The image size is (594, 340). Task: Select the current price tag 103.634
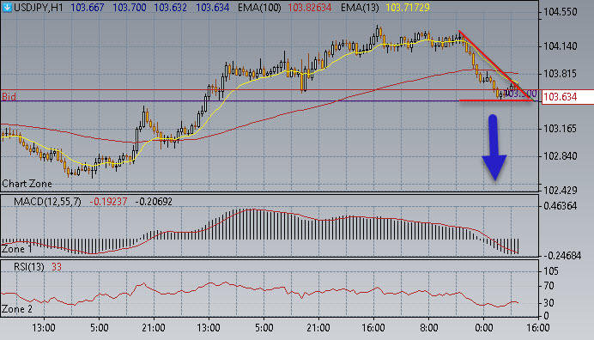point(567,97)
